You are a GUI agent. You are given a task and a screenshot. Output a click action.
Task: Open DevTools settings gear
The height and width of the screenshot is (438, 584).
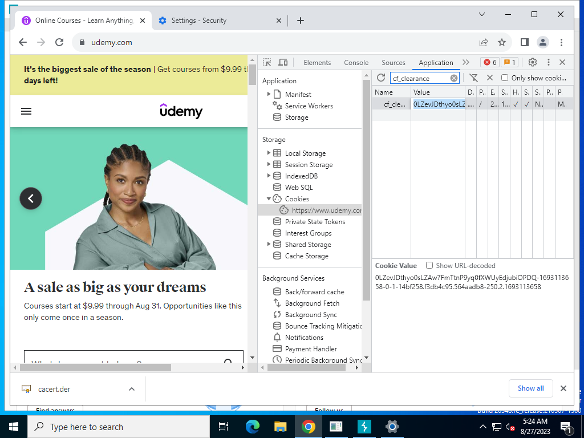[533, 62]
